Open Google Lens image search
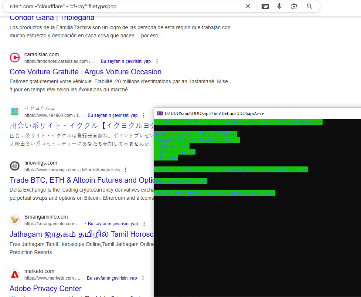 (294, 6)
